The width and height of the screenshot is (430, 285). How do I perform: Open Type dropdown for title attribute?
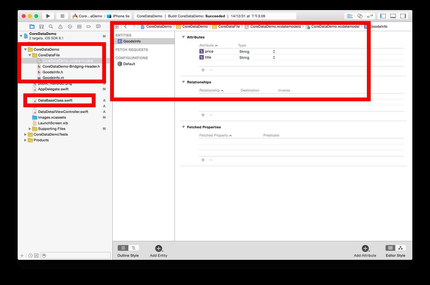pos(274,58)
